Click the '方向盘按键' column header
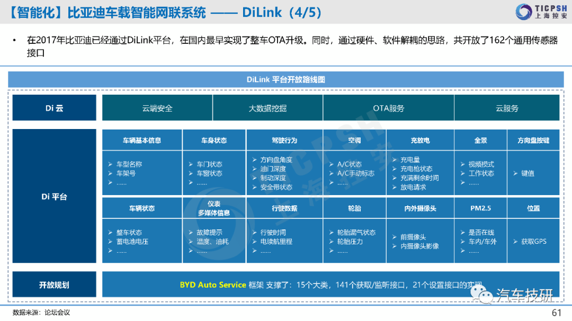 pyautogui.click(x=533, y=140)
